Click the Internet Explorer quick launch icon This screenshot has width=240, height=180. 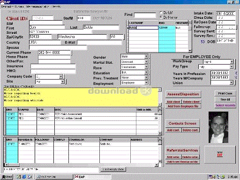[24, 177]
